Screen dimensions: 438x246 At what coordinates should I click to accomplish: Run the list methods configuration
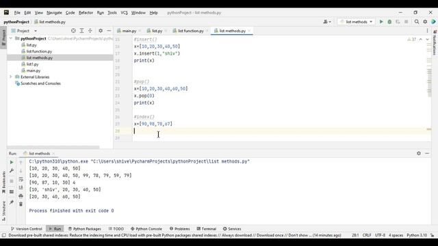[381, 22]
